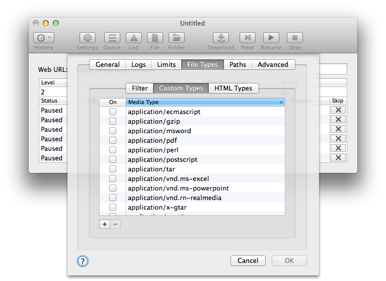Select application/x-gtar row text
Screen dimensions: 386x281
click(x=157, y=208)
